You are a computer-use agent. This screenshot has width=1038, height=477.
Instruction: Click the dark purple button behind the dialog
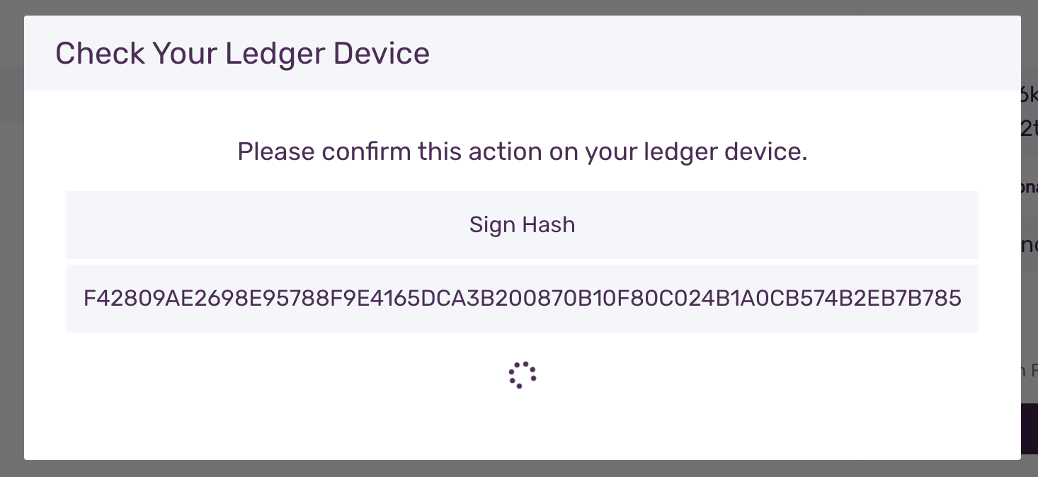1029,429
